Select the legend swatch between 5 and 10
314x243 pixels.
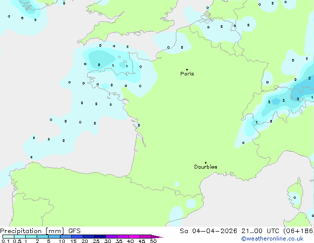[x=54, y=237]
